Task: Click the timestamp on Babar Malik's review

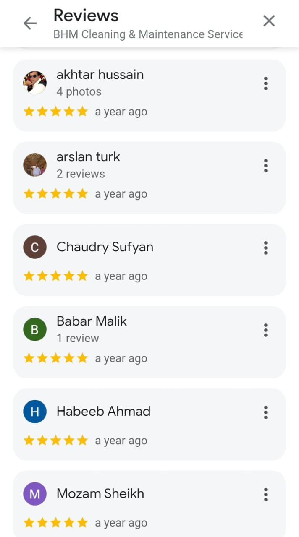Action: (x=121, y=358)
